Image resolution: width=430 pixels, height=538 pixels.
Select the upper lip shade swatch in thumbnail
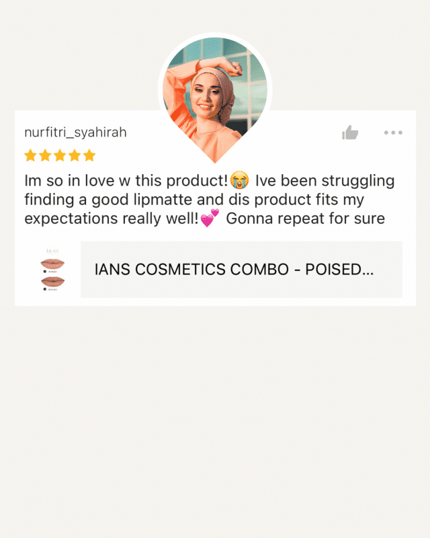(x=52, y=264)
